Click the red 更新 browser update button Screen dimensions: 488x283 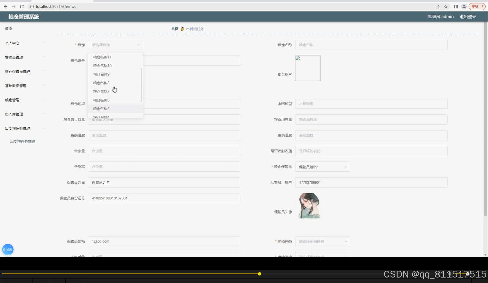(477, 6)
